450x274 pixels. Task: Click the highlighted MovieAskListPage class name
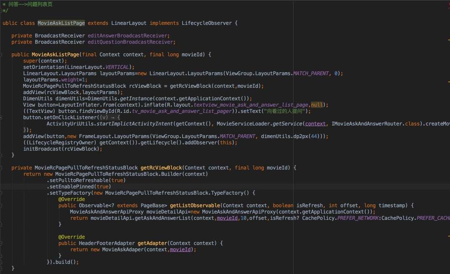61,23
